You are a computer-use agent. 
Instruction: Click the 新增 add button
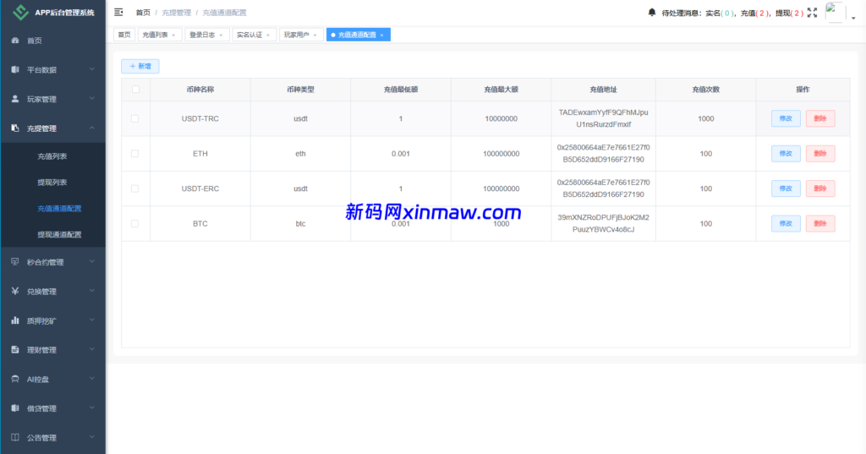(x=140, y=66)
